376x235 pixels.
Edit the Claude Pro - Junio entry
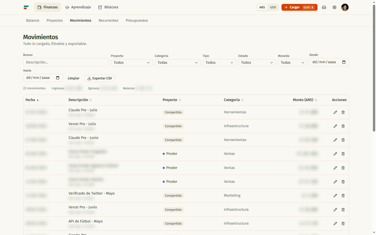pyautogui.click(x=335, y=140)
